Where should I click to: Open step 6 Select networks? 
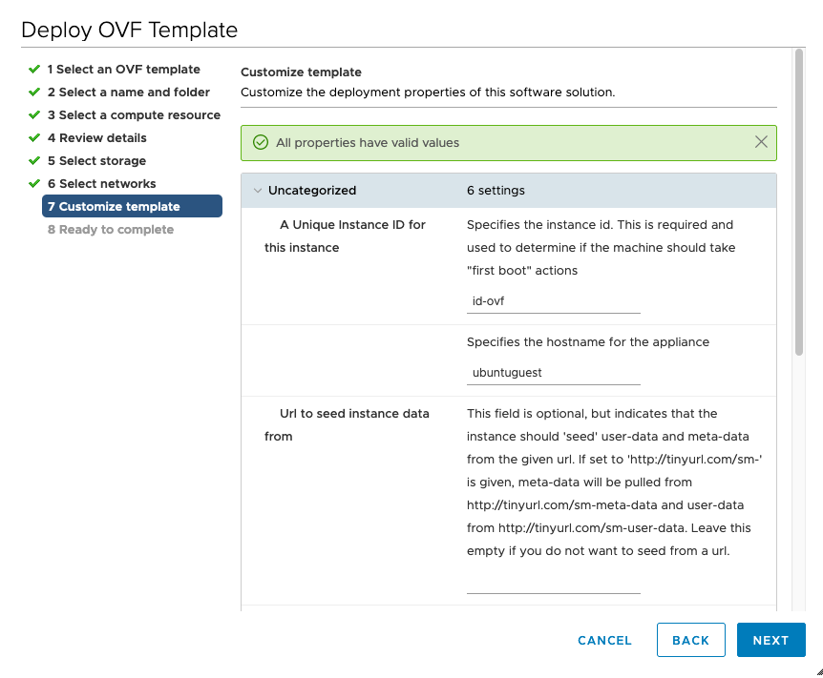point(102,183)
